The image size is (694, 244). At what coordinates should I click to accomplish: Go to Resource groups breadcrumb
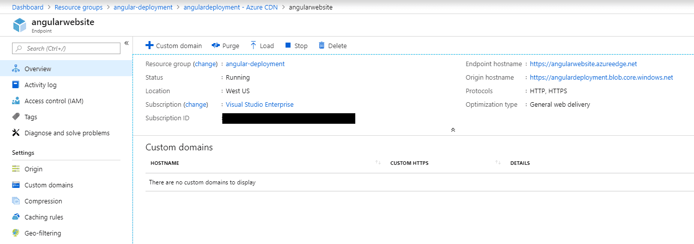[x=78, y=8]
